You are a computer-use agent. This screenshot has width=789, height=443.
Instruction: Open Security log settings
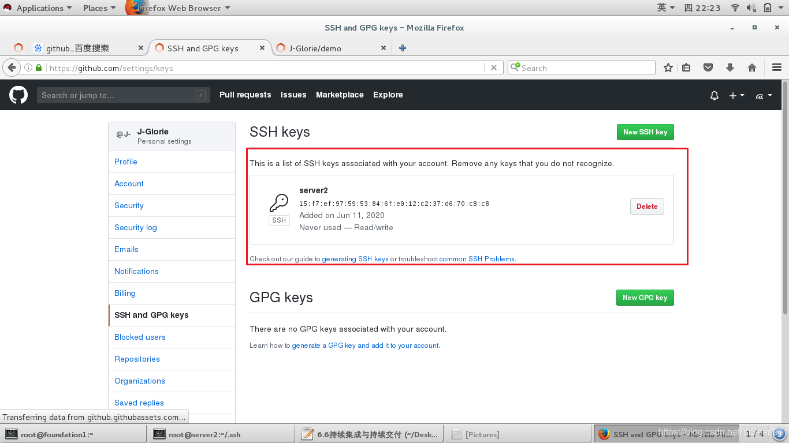click(x=172, y=227)
